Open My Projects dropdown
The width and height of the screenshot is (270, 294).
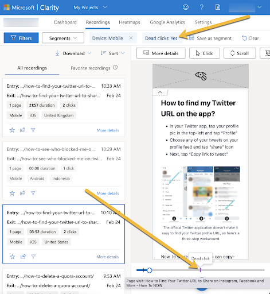pos(90,7)
